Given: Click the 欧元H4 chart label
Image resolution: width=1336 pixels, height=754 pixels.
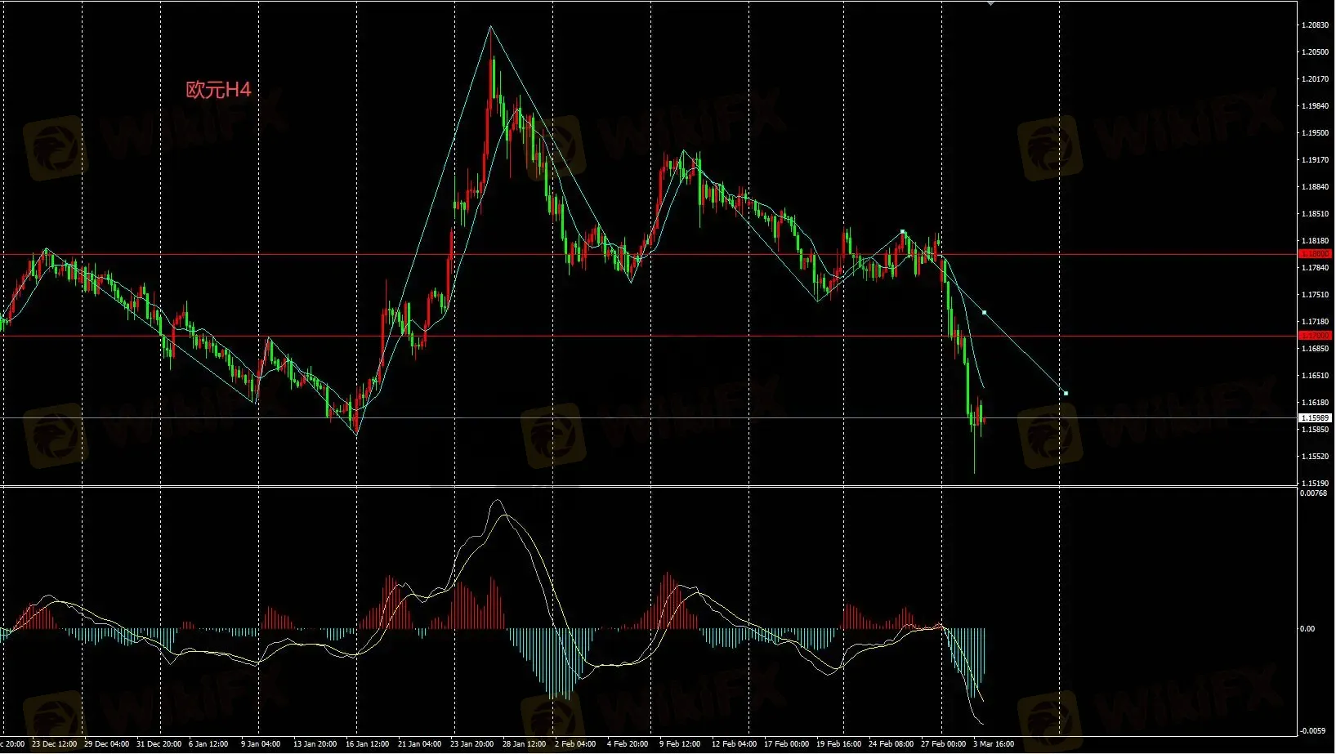Looking at the screenshot, I should coord(218,90).
